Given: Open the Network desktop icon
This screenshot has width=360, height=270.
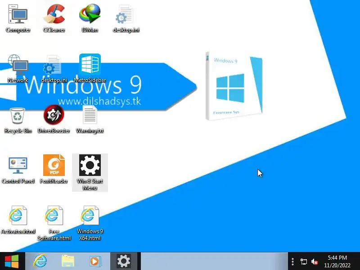Looking at the screenshot, I should tap(18, 68).
